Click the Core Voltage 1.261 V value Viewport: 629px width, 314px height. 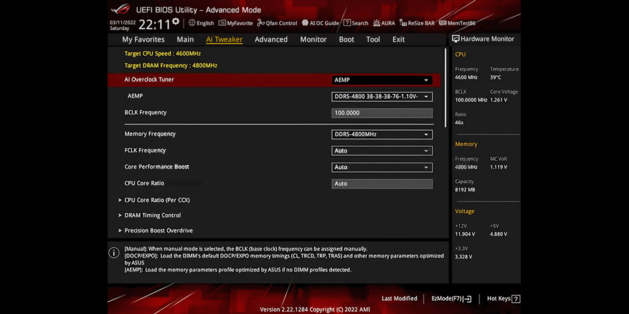(499, 100)
